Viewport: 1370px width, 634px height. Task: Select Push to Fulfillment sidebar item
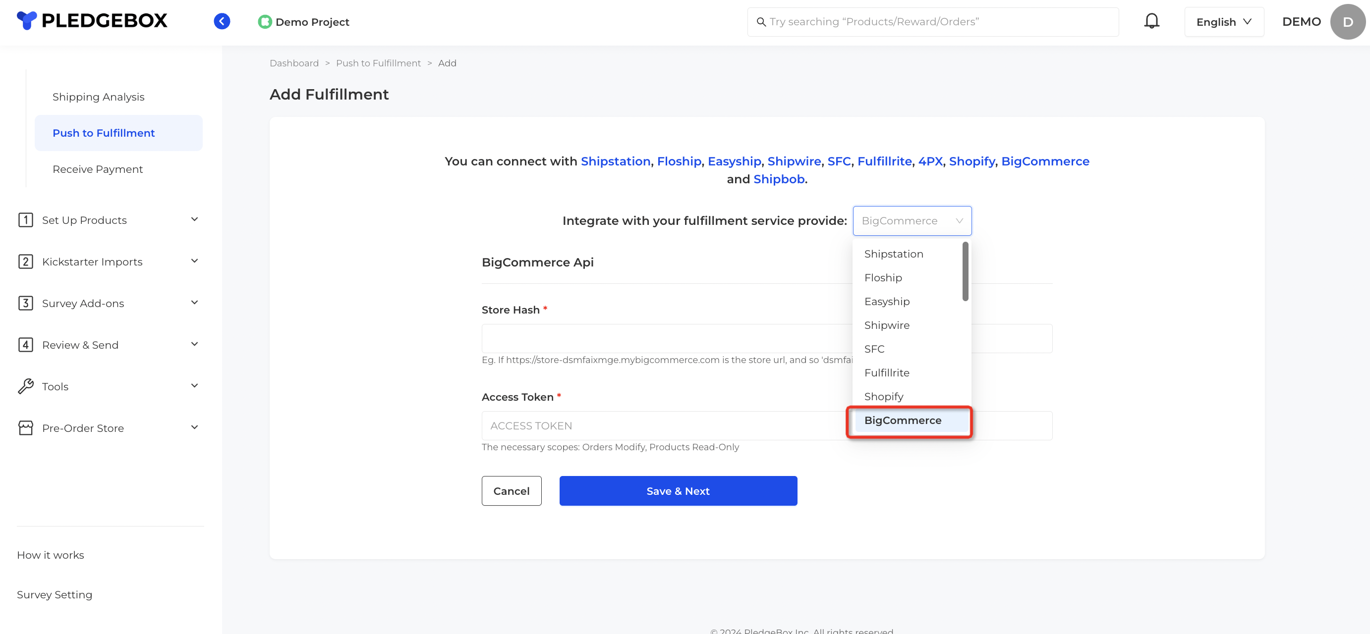(118, 133)
